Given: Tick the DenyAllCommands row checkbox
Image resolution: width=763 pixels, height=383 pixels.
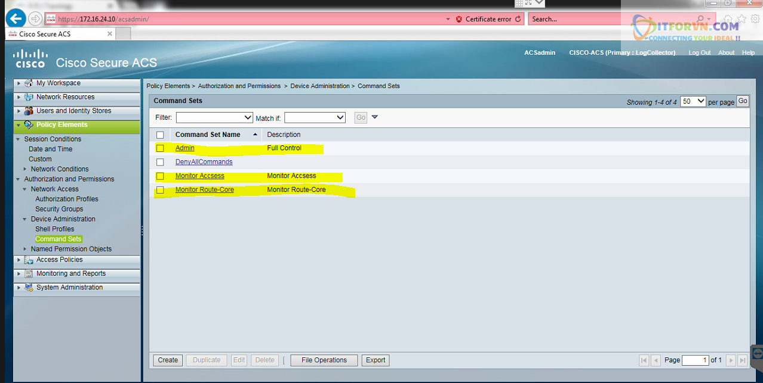Looking at the screenshot, I should 160,162.
